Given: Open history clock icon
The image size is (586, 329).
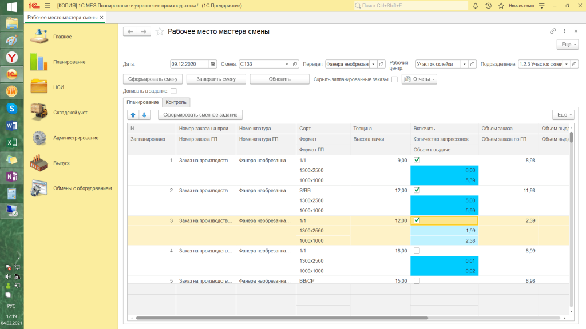Looking at the screenshot, I should click(489, 6).
